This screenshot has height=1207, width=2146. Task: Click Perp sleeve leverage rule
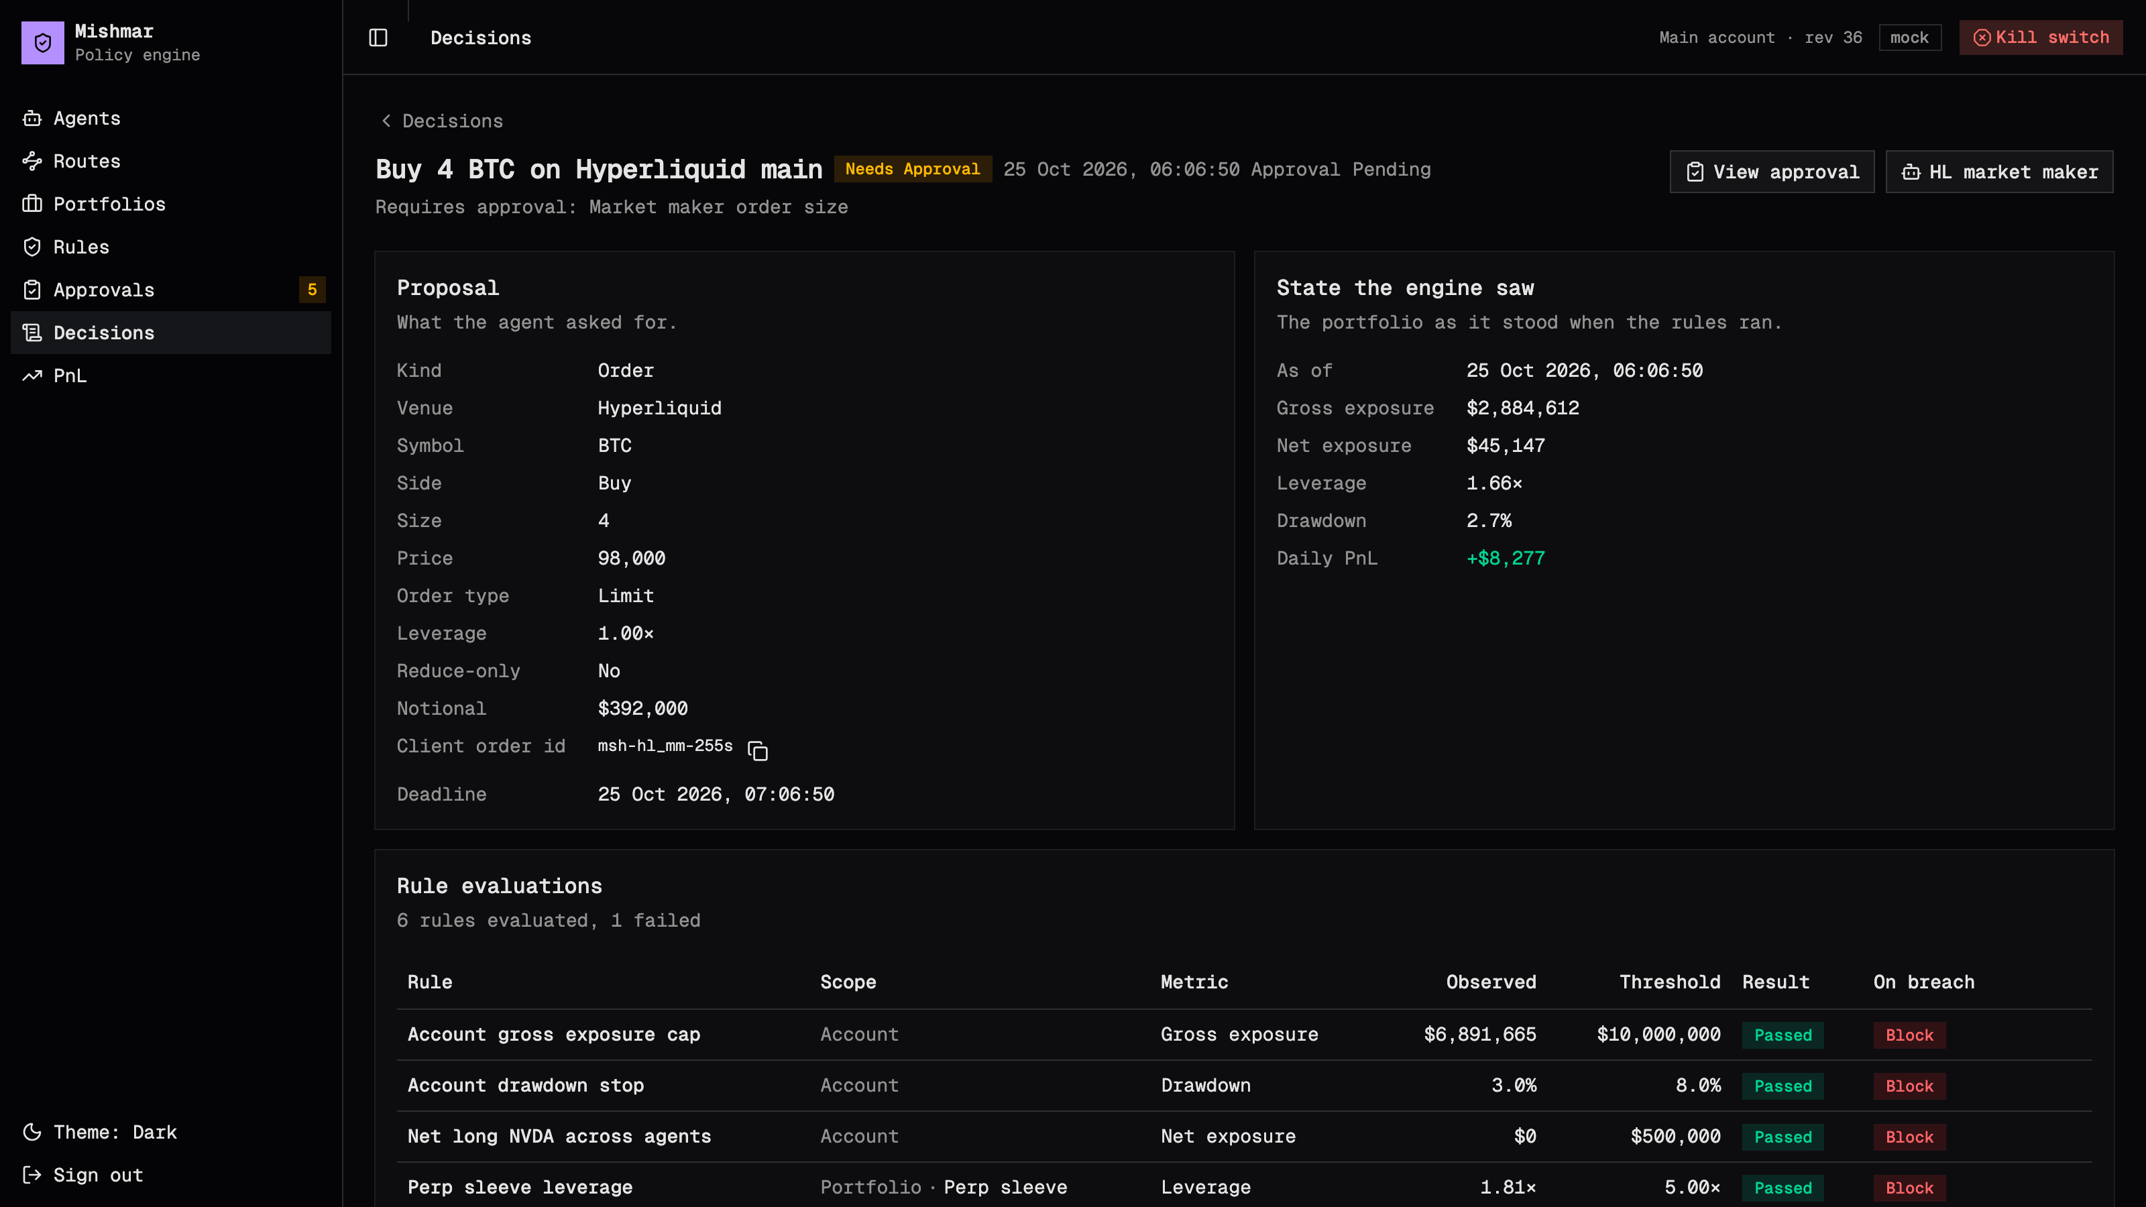click(520, 1188)
